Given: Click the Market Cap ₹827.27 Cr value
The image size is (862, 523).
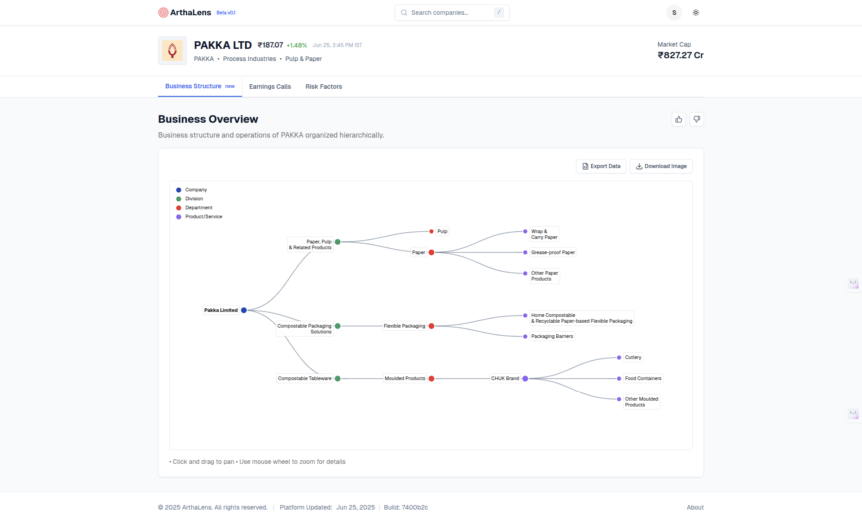Looking at the screenshot, I should (x=681, y=55).
